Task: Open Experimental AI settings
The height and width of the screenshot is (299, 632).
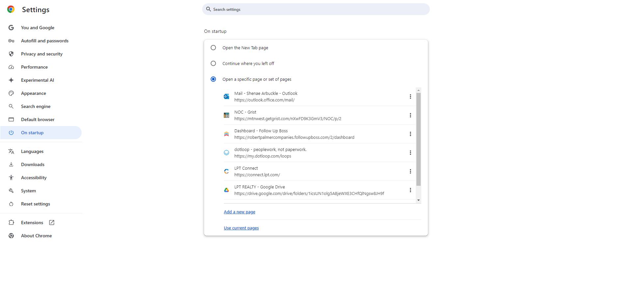Action: click(x=37, y=80)
